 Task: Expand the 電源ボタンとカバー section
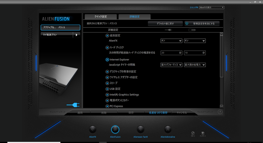107,100
